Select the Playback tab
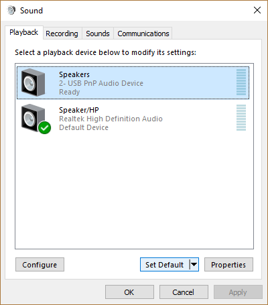268x305 pixels. pos(23,32)
